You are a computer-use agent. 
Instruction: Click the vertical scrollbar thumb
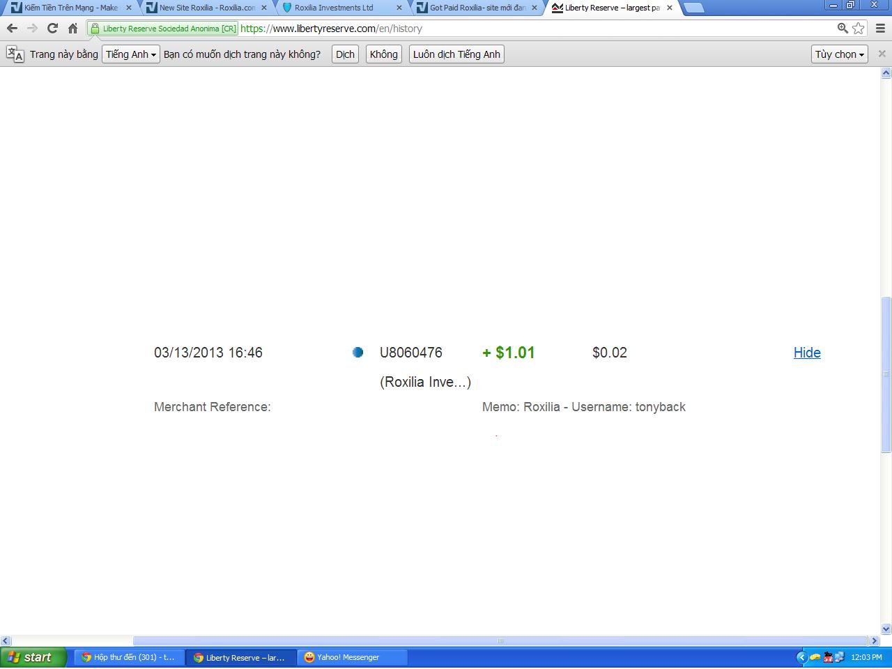click(x=886, y=375)
